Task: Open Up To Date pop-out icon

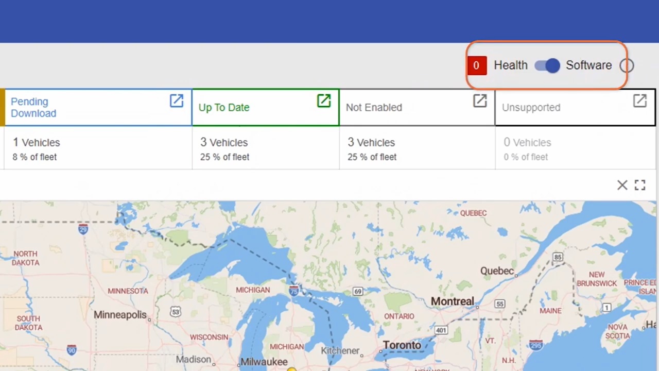Action: point(323,101)
